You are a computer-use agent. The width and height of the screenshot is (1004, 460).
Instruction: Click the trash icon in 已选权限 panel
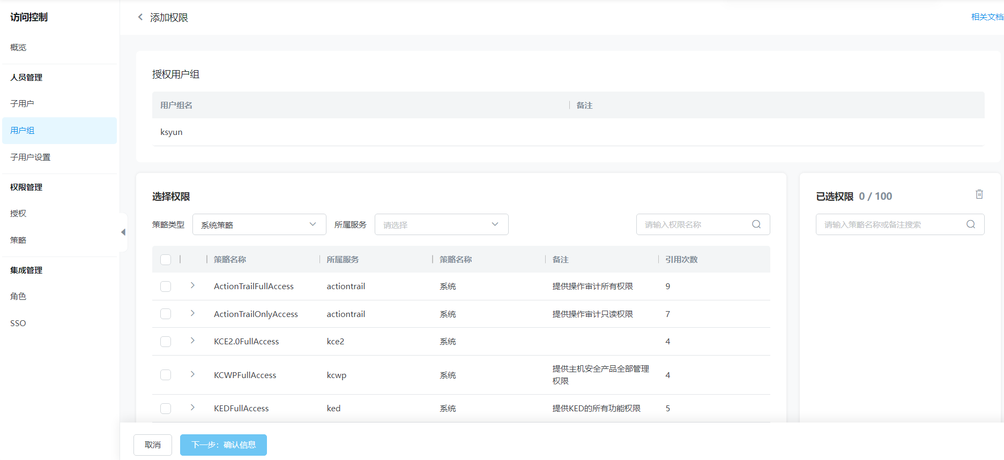pyautogui.click(x=979, y=194)
